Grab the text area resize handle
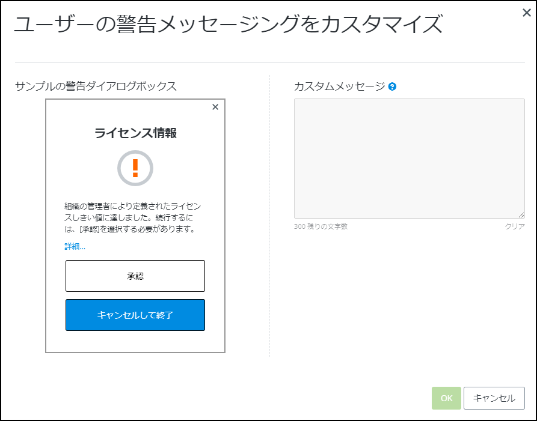This screenshot has height=421, width=537. pos(521,215)
